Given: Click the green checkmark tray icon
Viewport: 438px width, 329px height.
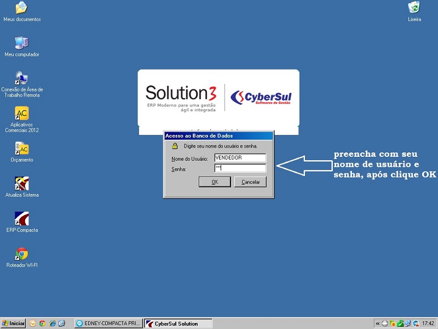Looking at the screenshot, I should point(400,324).
